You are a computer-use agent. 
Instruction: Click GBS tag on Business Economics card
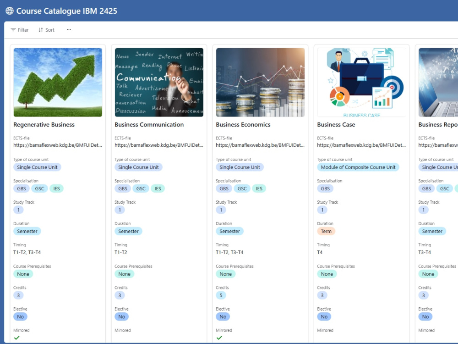click(x=224, y=189)
